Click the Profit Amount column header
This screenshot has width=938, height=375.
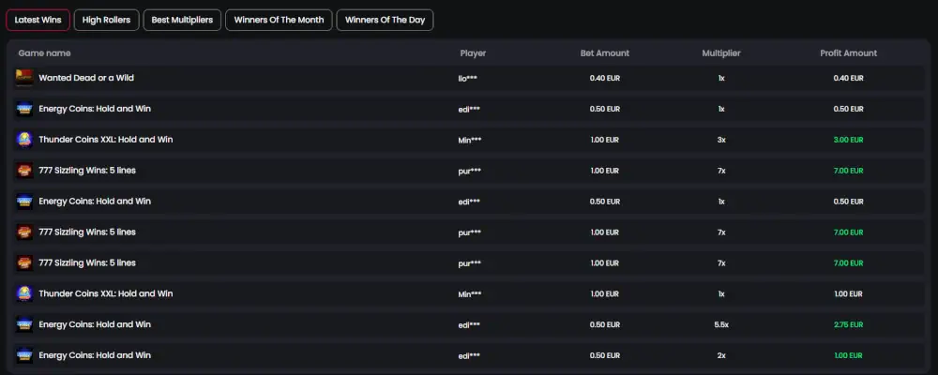[x=848, y=53]
